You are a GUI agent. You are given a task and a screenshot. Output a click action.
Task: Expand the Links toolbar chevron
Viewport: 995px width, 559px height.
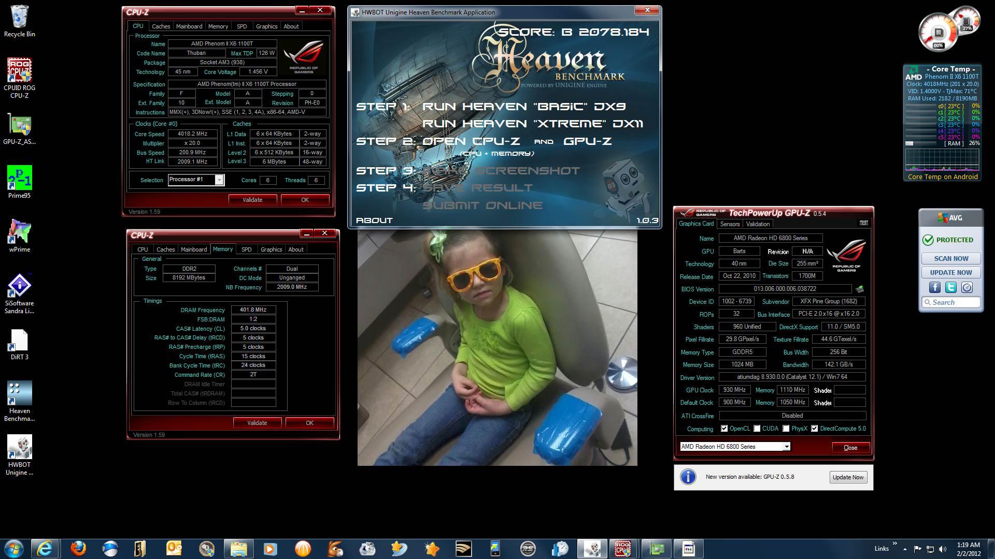pos(894,544)
